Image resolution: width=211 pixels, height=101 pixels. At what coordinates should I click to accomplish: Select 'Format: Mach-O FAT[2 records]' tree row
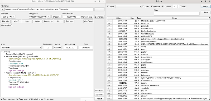[19, 54]
